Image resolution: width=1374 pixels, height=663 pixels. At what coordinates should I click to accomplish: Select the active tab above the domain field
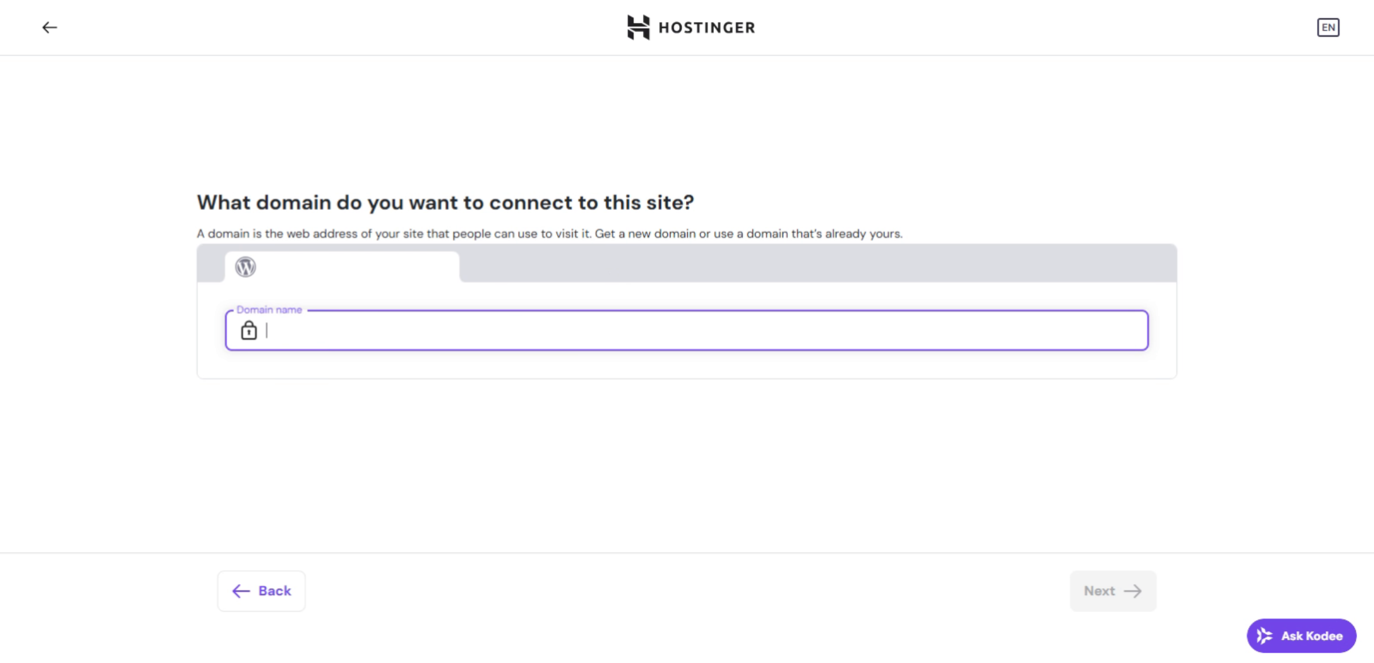pyautogui.click(x=342, y=267)
